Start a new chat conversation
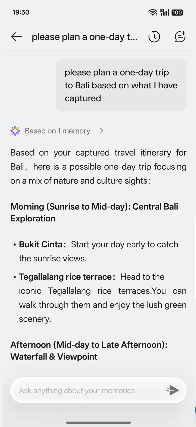196x427 pixels. (x=180, y=37)
